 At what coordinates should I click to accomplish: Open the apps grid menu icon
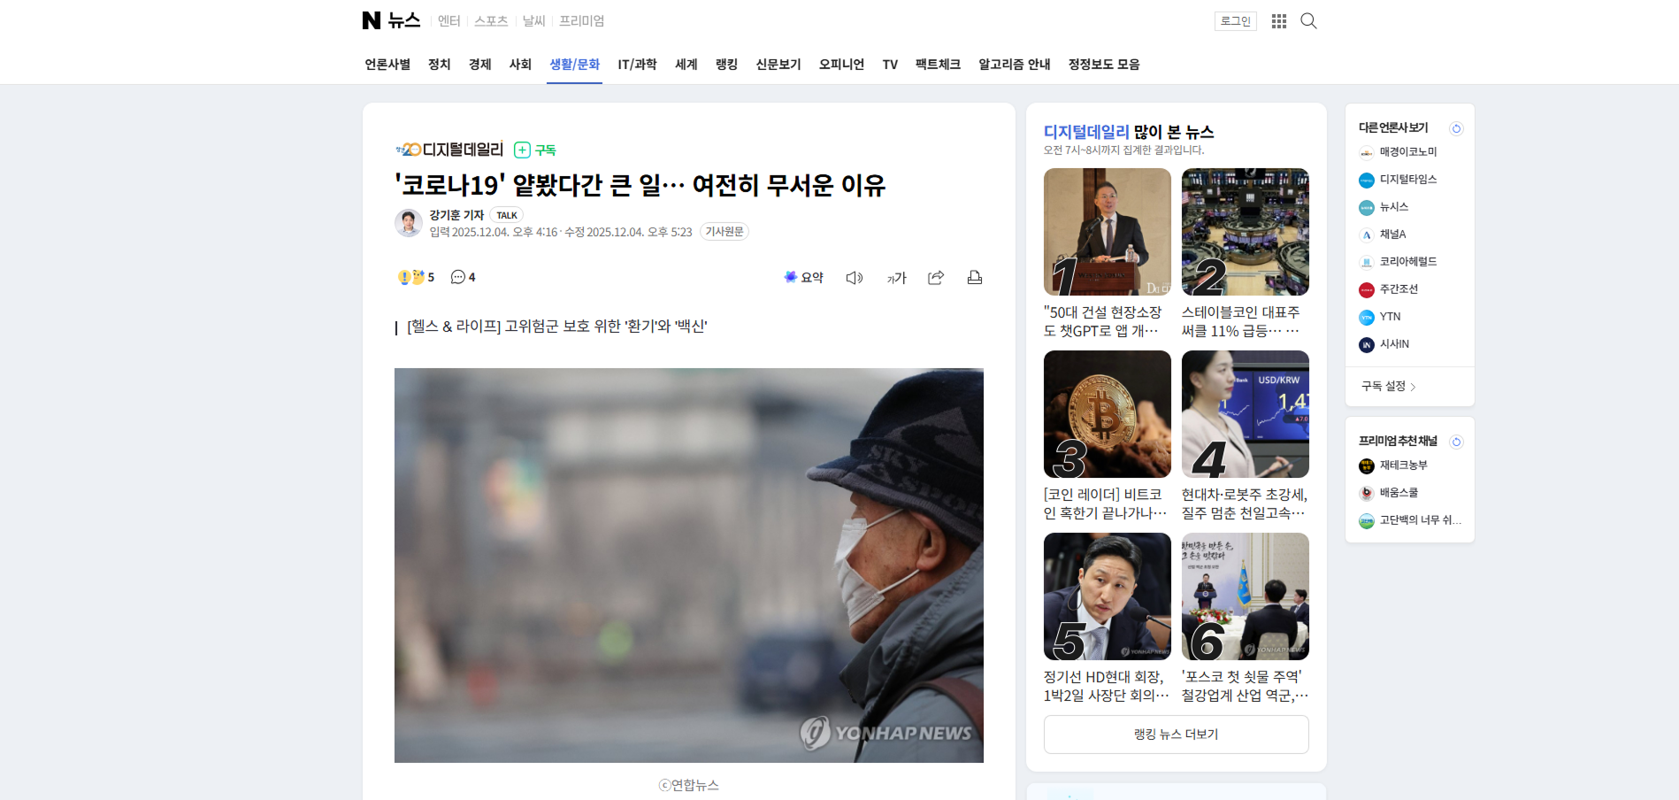[1278, 21]
